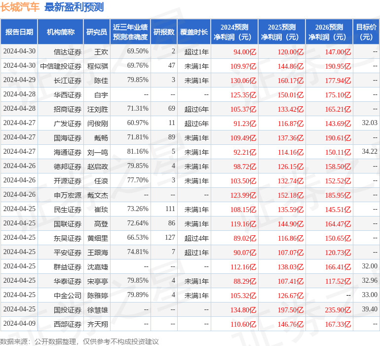Image resolution: width=380 pixels, height=346 pixels.
Task: Click accuracy value 81.16%
Action: point(138,151)
